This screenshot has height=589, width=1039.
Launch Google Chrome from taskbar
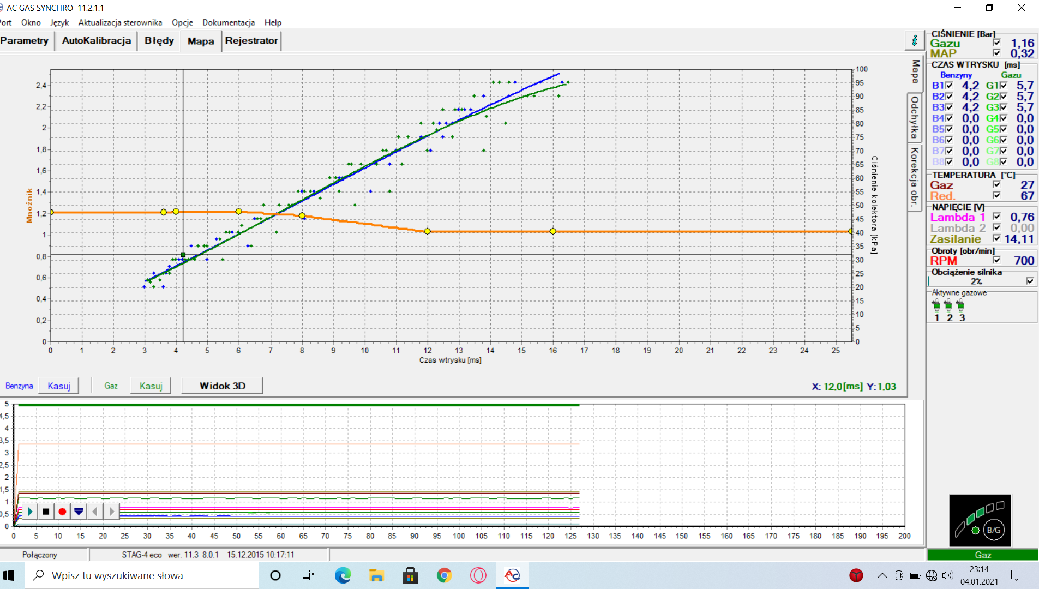tap(444, 575)
